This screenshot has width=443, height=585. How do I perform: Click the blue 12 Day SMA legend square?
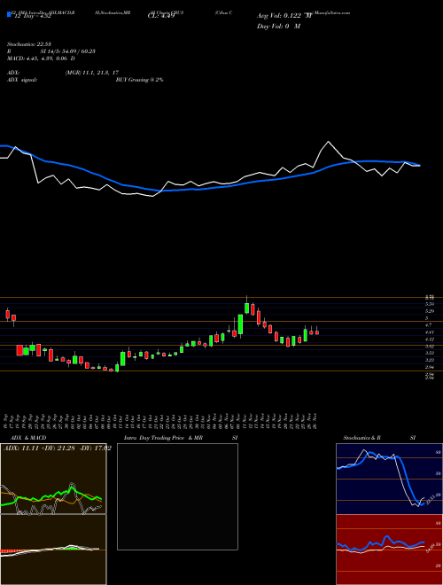[9, 14]
